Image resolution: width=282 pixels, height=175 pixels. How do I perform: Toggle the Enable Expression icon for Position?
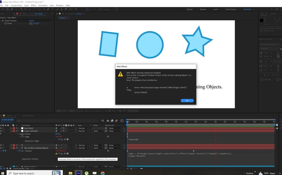point(59,154)
